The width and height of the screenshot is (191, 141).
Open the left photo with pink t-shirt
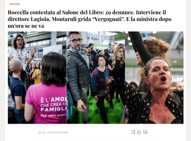coord(37,78)
